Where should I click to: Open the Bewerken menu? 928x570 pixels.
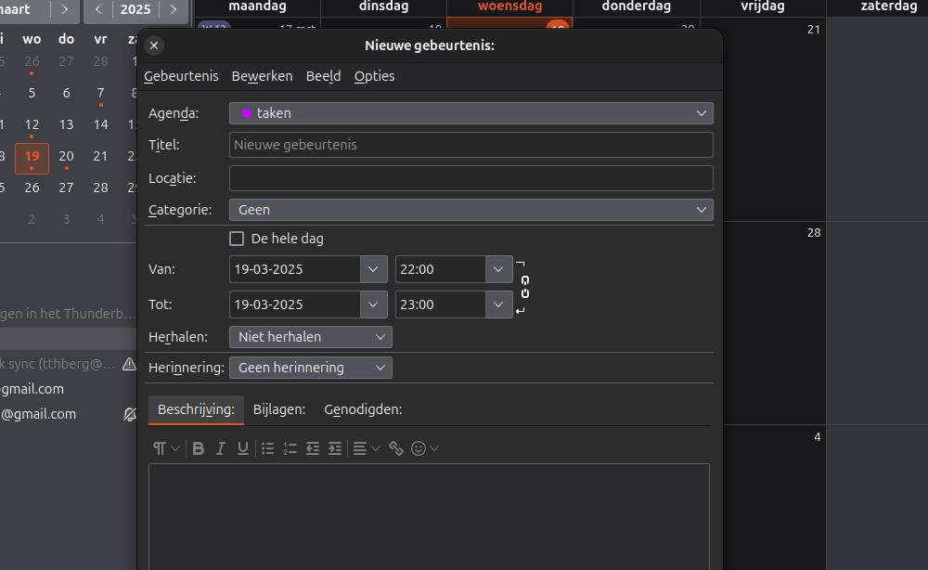[x=262, y=76]
